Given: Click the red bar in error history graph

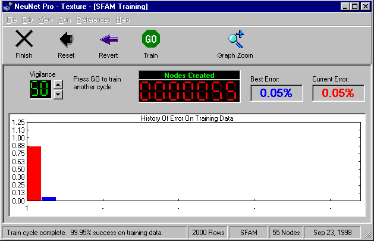Looking at the screenshot, I should tap(34, 173).
